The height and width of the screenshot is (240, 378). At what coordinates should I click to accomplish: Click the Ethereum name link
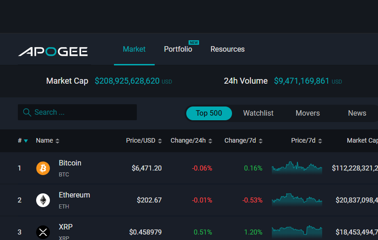click(x=74, y=195)
